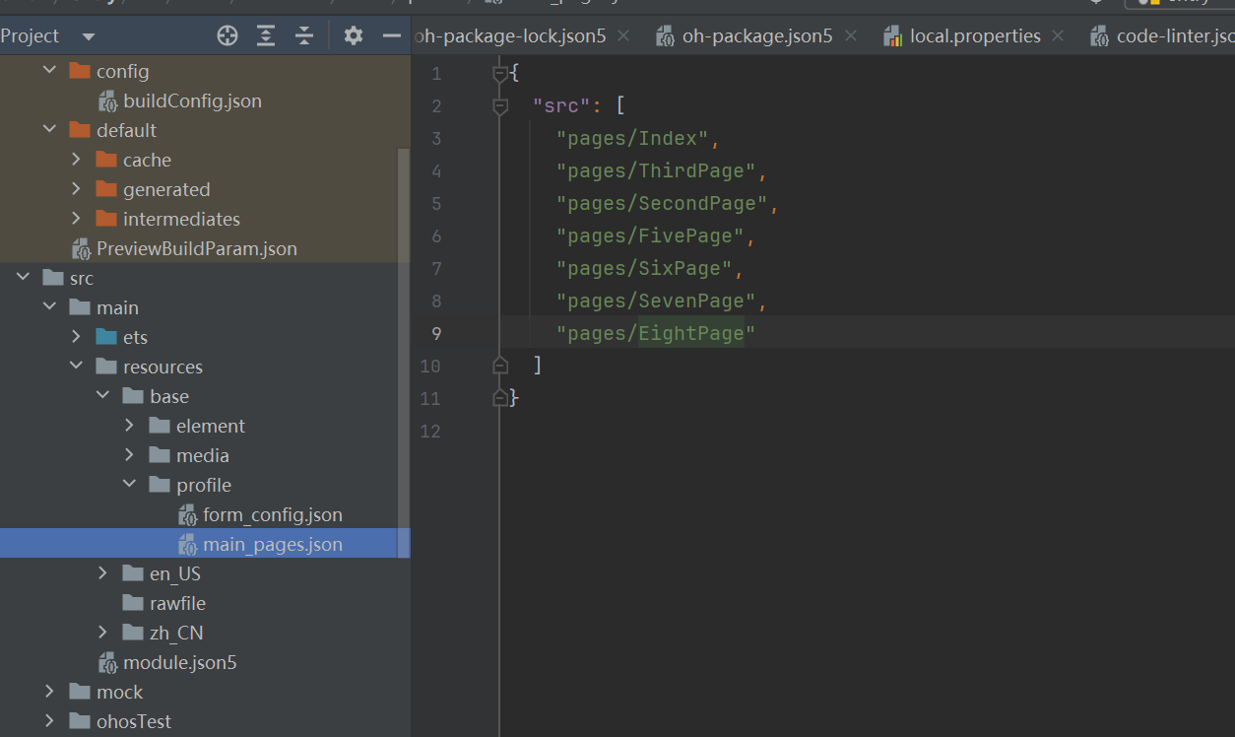Viewport: 1235px width, 737px height.
Task: Click the cache folder icon
Action: pyautogui.click(x=106, y=160)
